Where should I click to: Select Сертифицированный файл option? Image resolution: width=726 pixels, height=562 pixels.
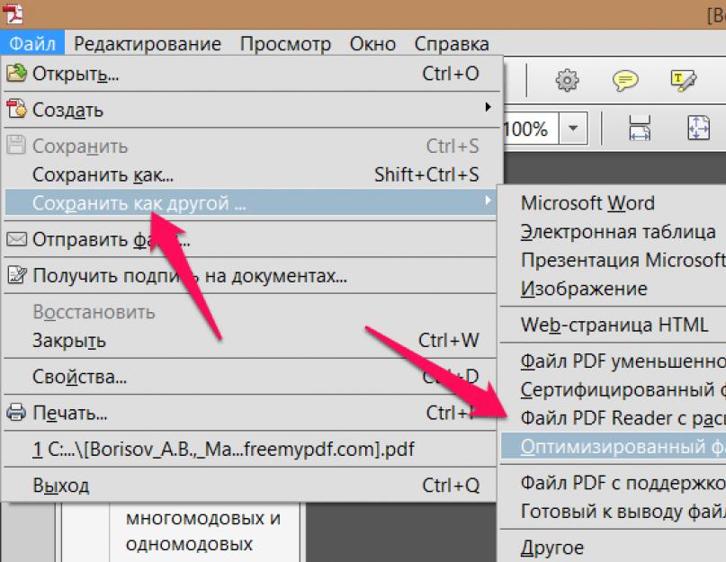click(614, 389)
